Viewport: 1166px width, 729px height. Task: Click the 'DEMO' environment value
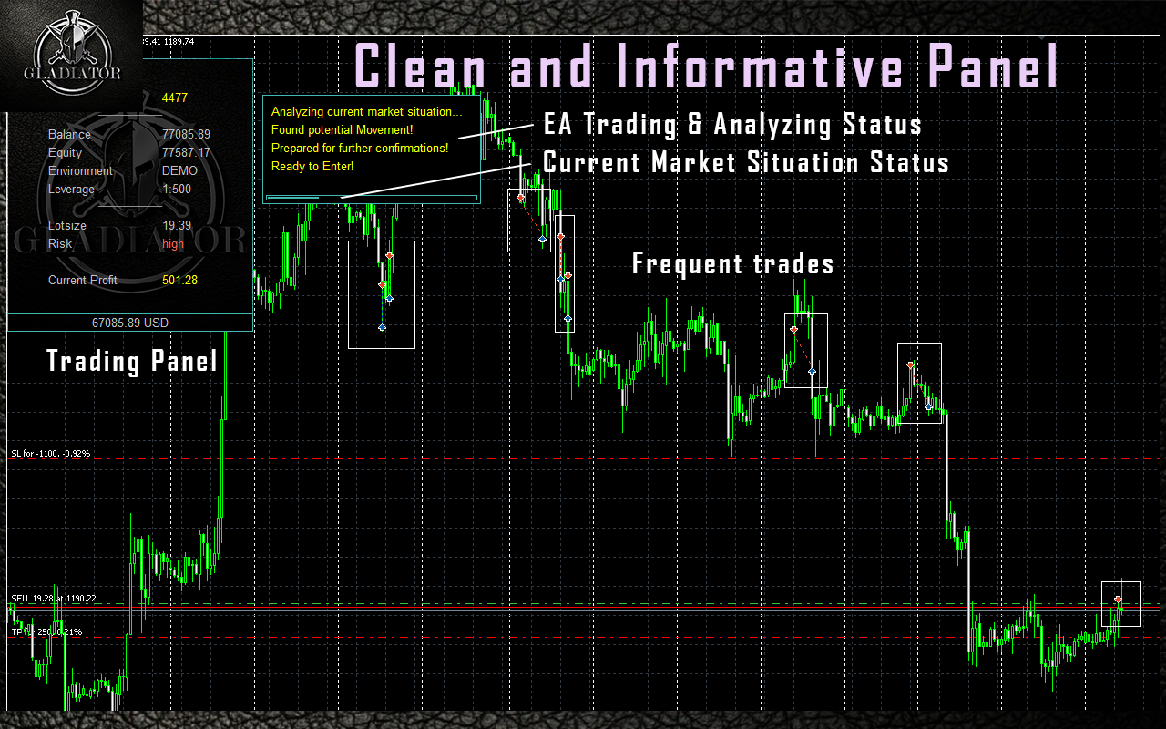click(179, 171)
